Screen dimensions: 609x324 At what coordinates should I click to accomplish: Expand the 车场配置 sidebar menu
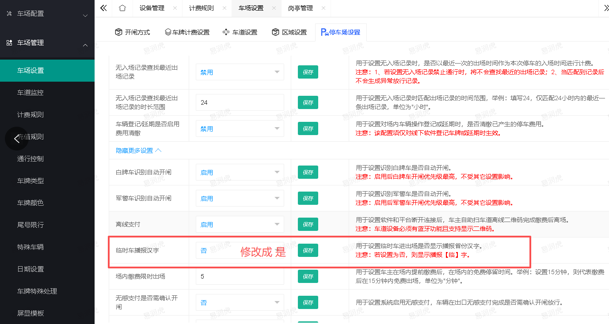coord(47,14)
